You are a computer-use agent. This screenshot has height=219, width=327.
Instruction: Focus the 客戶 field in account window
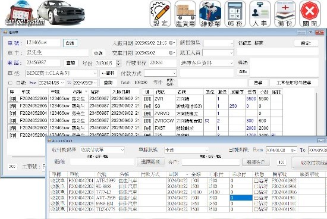[210, 162]
